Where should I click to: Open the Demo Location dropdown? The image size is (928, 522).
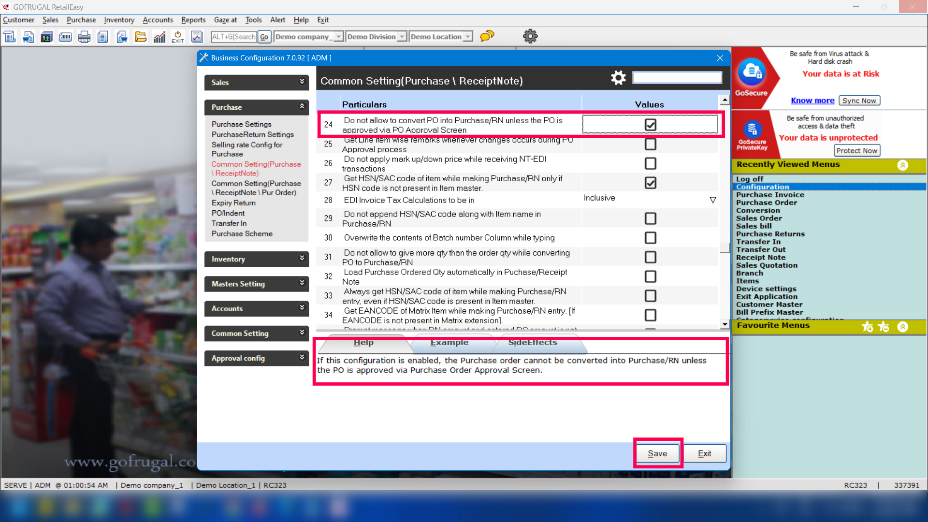pos(467,37)
